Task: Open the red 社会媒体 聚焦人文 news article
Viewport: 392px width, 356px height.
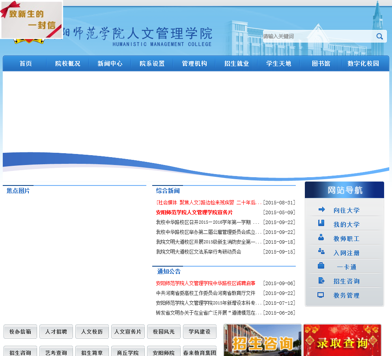Action: point(209,202)
